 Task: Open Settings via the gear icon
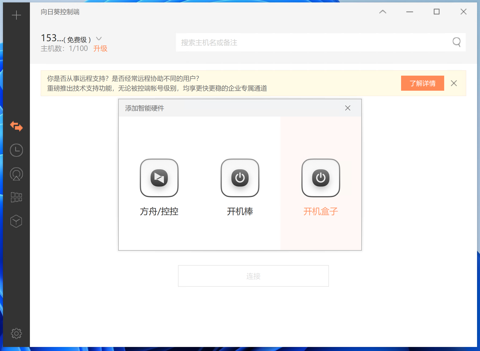(x=16, y=333)
